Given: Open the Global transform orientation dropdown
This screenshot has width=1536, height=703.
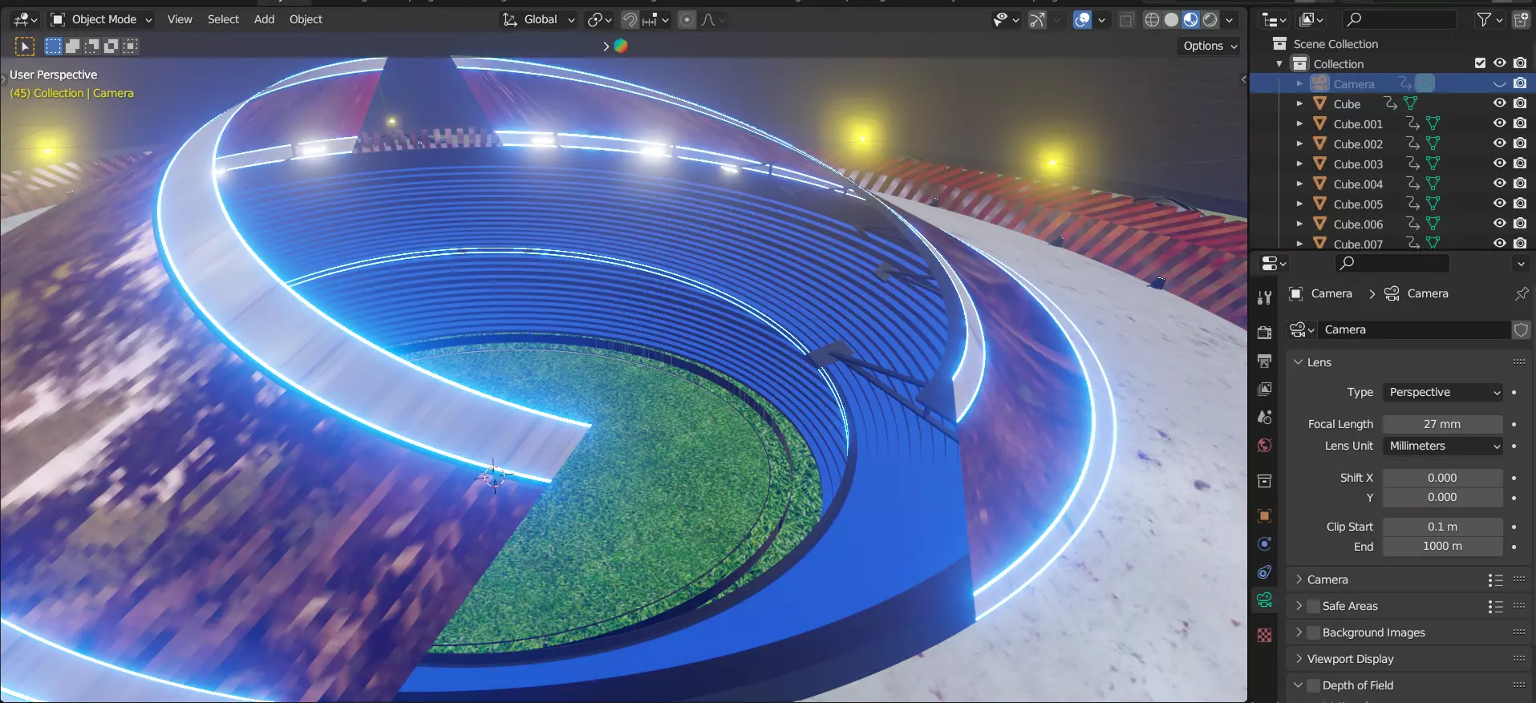Looking at the screenshot, I should coord(539,19).
